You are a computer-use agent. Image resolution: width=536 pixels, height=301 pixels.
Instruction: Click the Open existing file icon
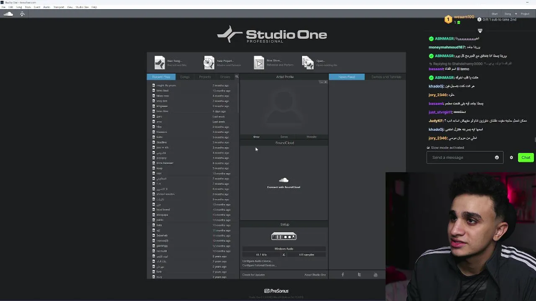pyautogui.click(x=308, y=63)
